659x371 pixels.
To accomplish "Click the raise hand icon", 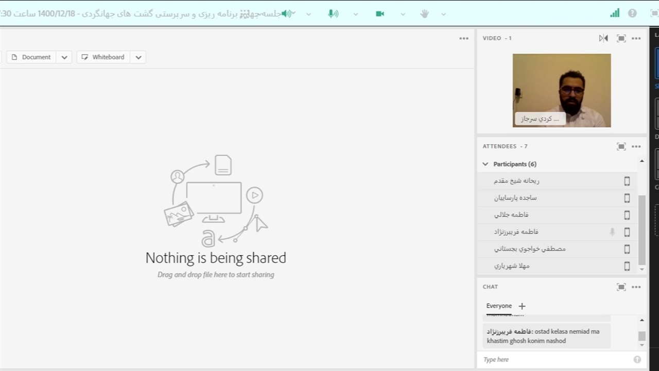I will 424,14.
